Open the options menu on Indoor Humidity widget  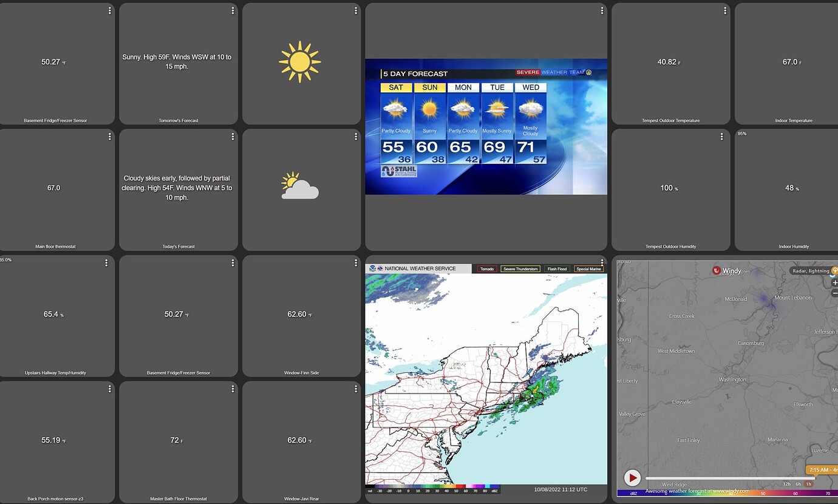coord(836,136)
